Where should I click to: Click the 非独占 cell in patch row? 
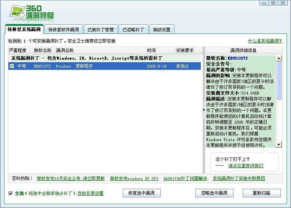(x=182, y=66)
